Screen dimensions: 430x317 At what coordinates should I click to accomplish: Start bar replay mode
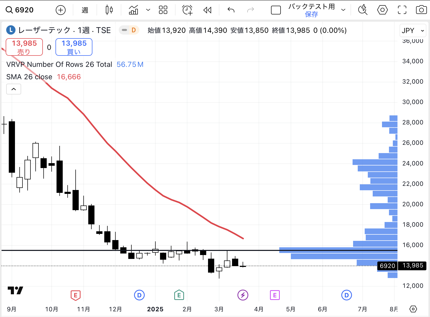click(x=207, y=10)
